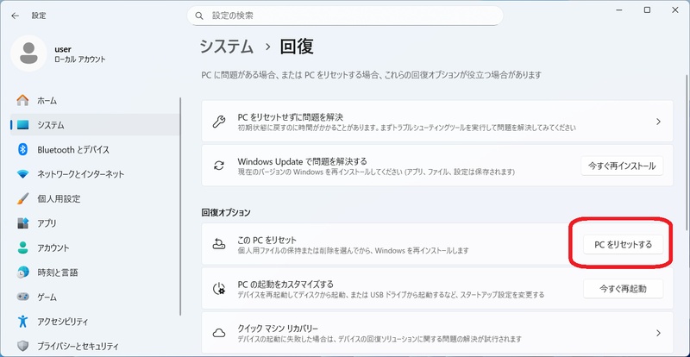Click the power gear icon beside startup customization

coord(219,288)
